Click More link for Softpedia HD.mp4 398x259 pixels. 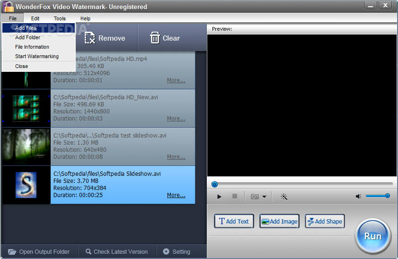tap(176, 80)
